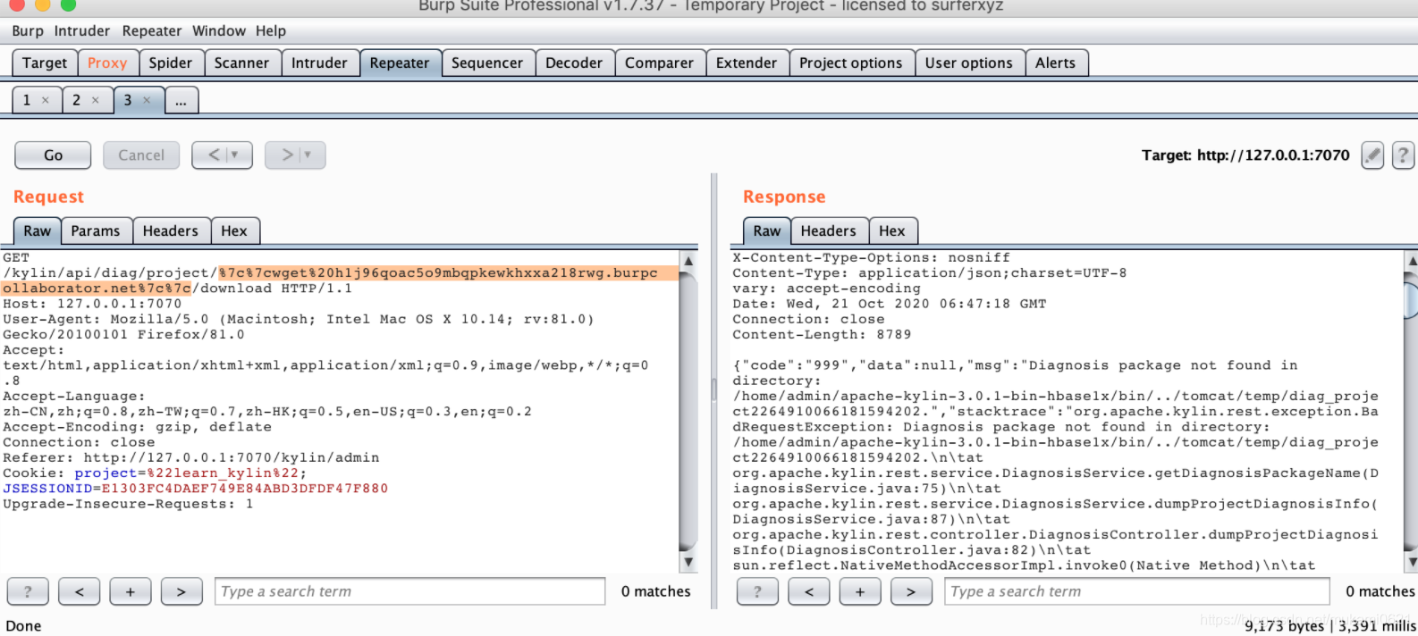Switch to the Spider tab

pyautogui.click(x=171, y=63)
